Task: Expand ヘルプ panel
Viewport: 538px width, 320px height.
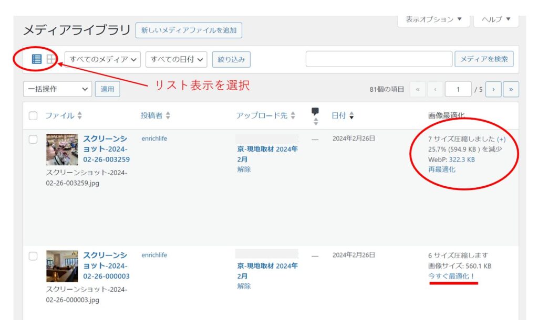Action: 496,19
